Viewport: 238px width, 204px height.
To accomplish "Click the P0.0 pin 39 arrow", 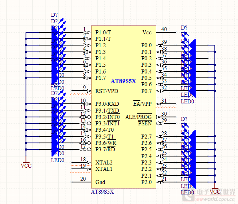I will 159,45.
